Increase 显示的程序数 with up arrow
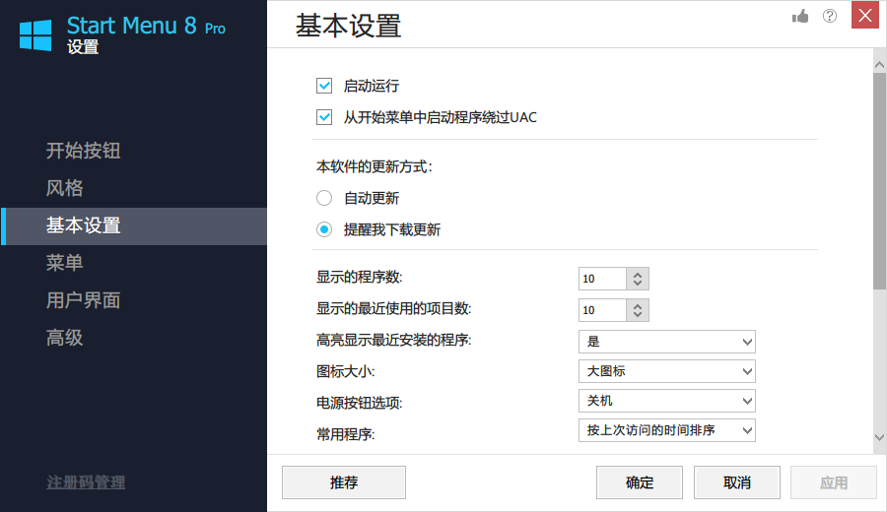The height and width of the screenshot is (512, 887). click(x=638, y=274)
